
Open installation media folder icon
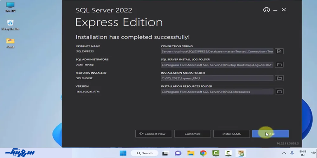tap(279, 78)
